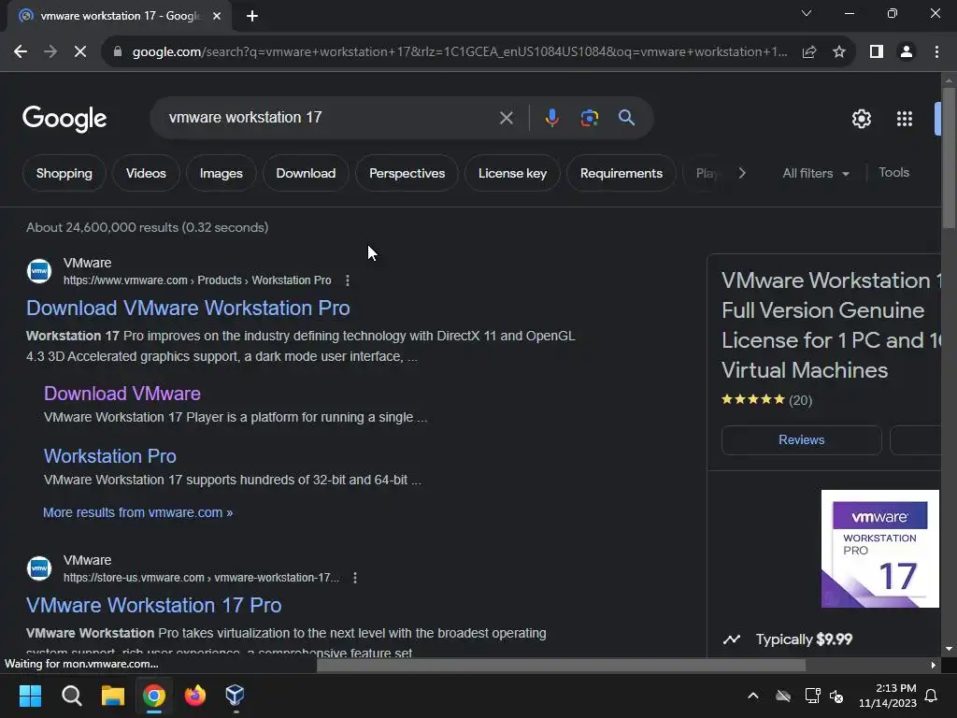Open VirtualBox from taskbar
Image resolution: width=957 pixels, height=718 pixels.
pos(235,696)
